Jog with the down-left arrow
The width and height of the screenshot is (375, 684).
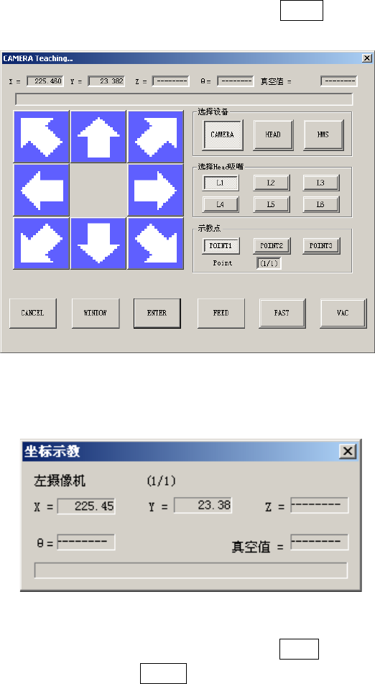(42, 243)
